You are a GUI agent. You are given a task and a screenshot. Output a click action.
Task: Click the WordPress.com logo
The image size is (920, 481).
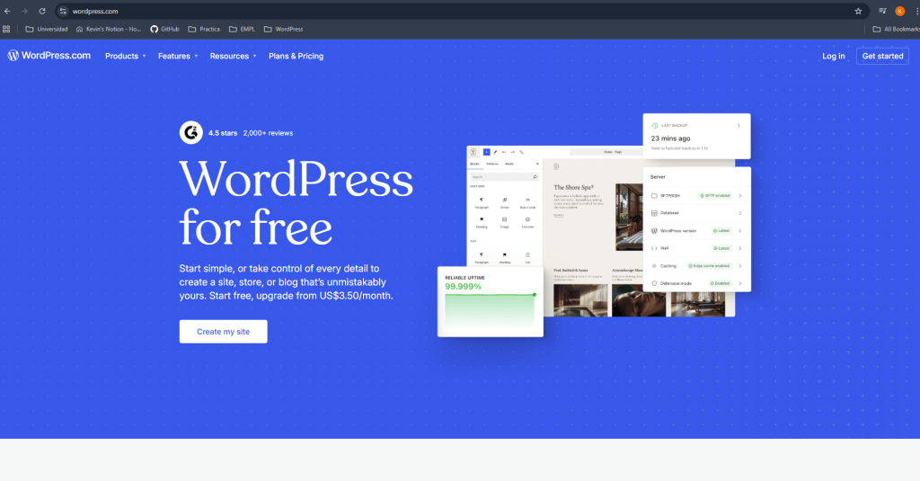[49, 56]
